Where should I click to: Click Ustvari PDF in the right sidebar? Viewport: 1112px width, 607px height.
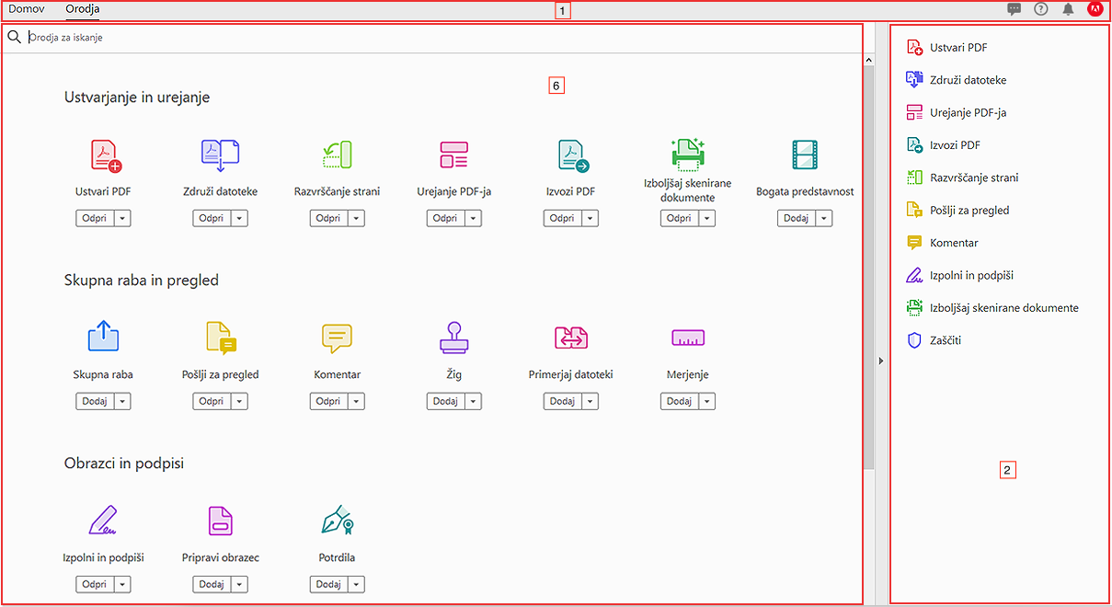click(946, 48)
